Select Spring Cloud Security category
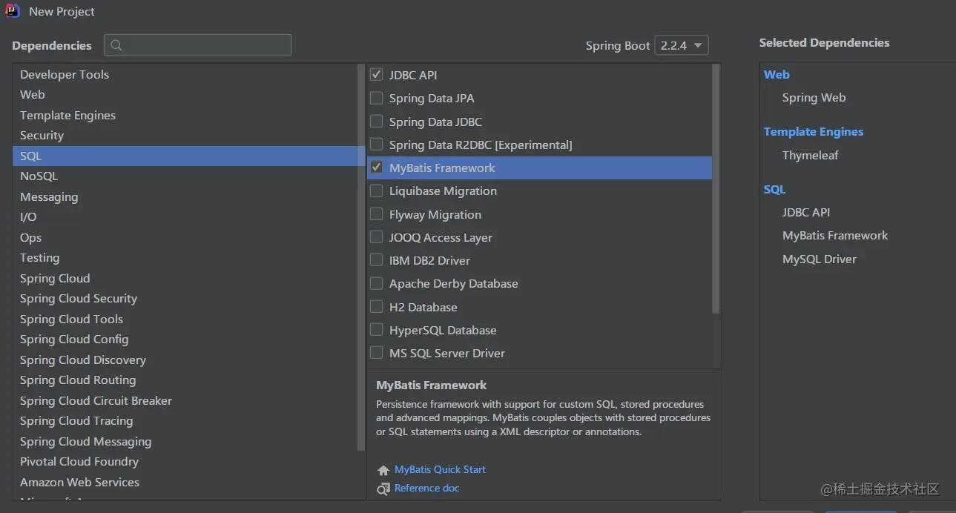Viewport: 956px width, 513px height. [x=185, y=299]
